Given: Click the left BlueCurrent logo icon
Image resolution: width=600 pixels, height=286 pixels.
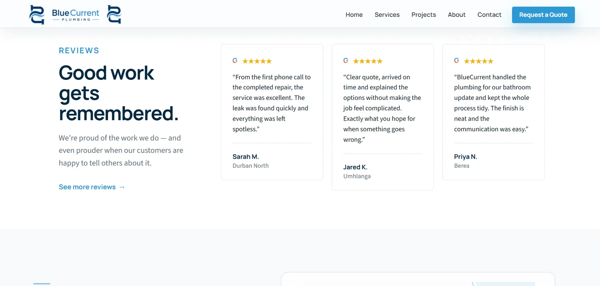Looking at the screenshot, I should tap(37, 15).
